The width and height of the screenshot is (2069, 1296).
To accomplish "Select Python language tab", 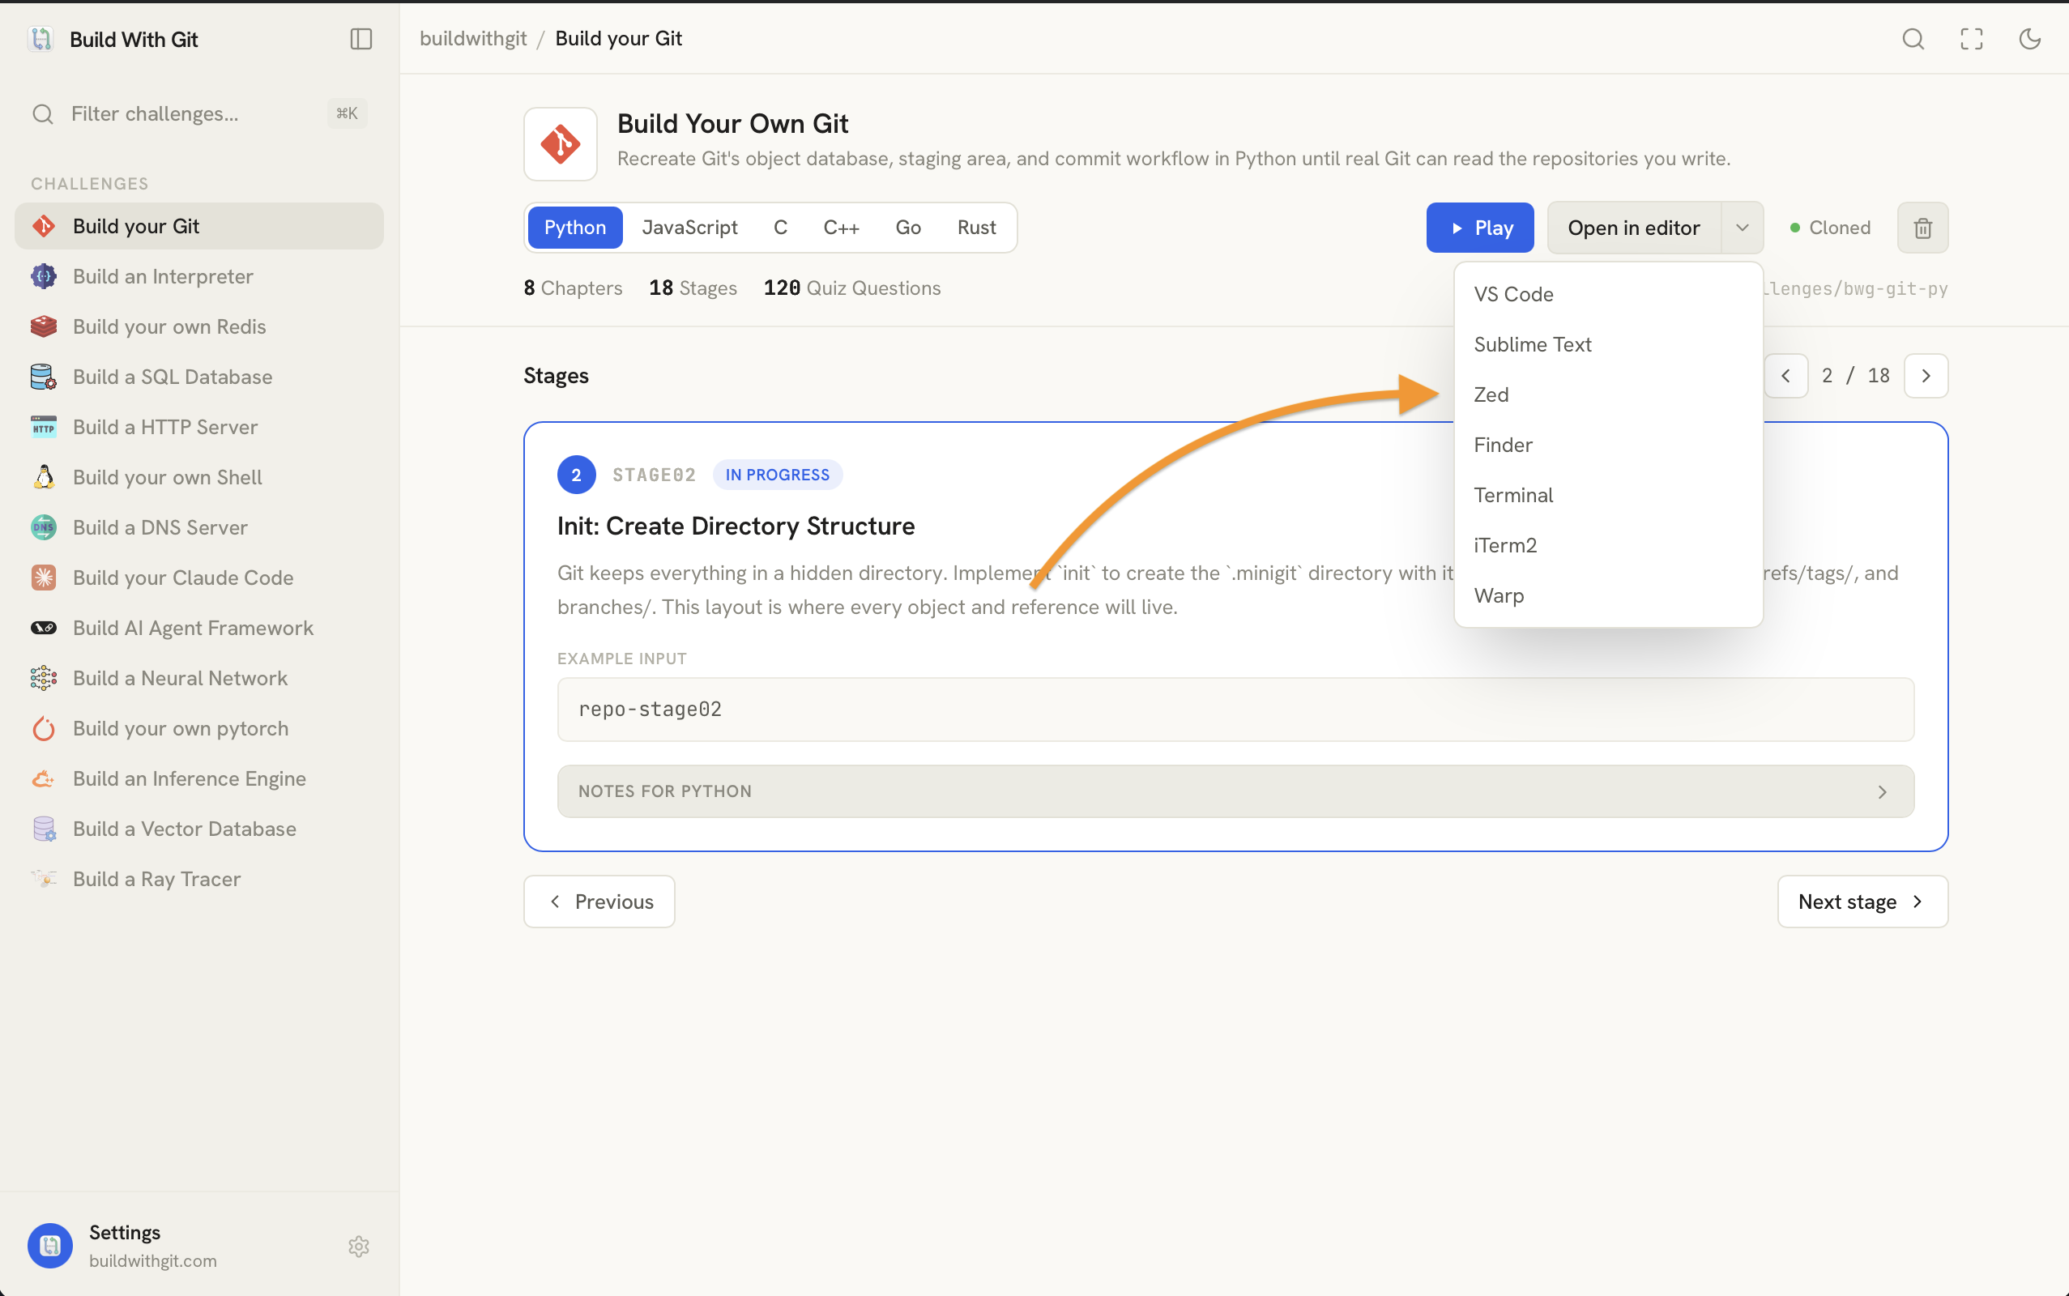I will coord(575,228).
